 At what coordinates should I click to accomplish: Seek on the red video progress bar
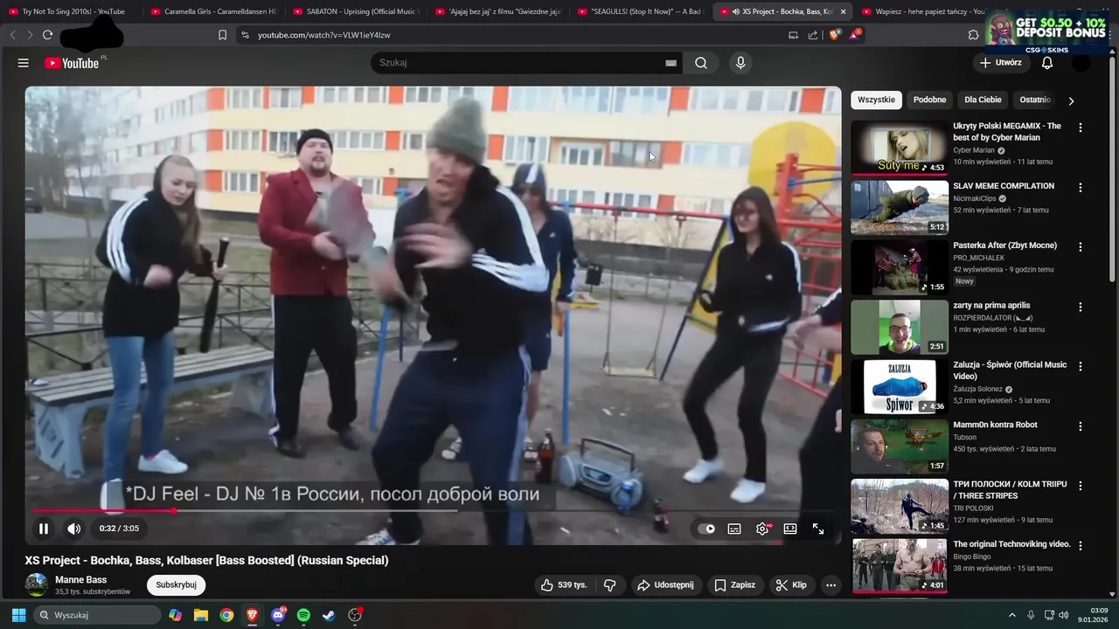click(x=433, y=510)
